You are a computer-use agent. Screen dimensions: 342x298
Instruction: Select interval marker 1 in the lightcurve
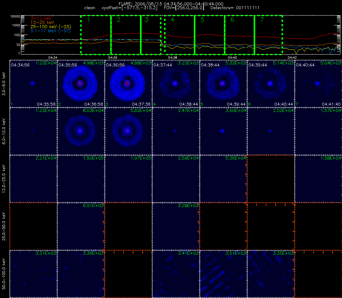point(89,20)
